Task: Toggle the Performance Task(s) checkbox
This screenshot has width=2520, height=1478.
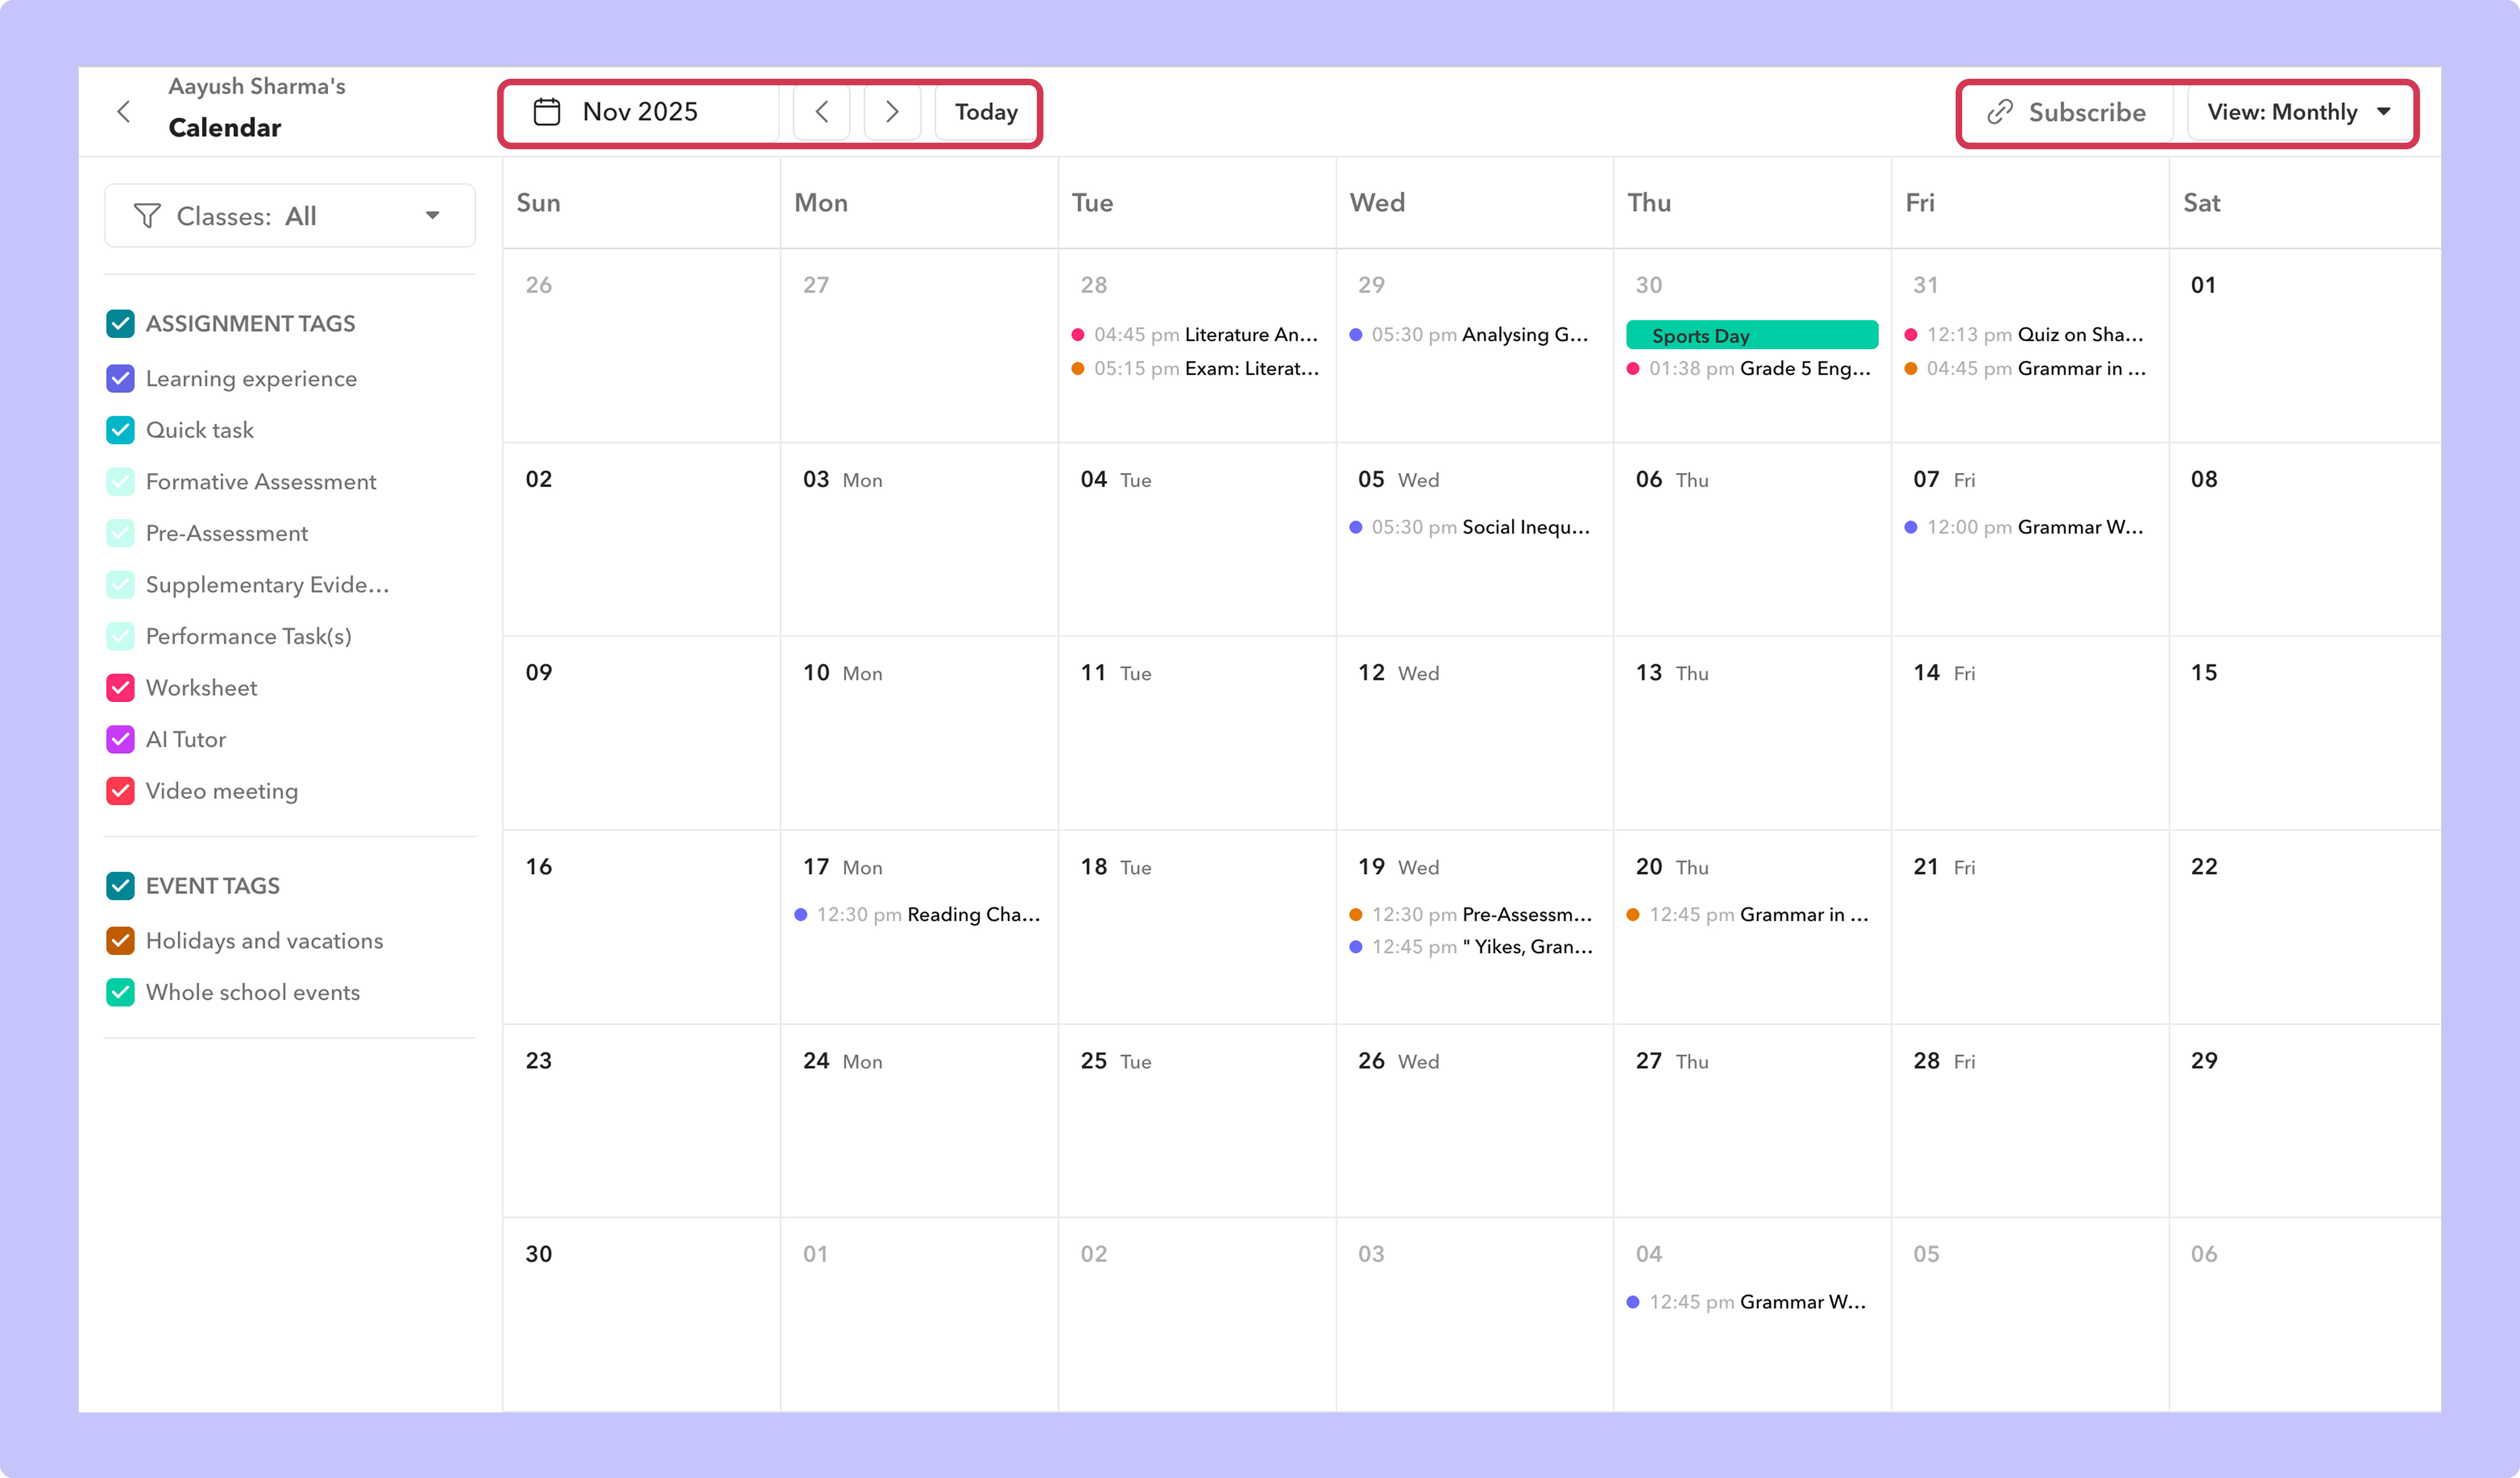Action: click(x=121, y=636)
